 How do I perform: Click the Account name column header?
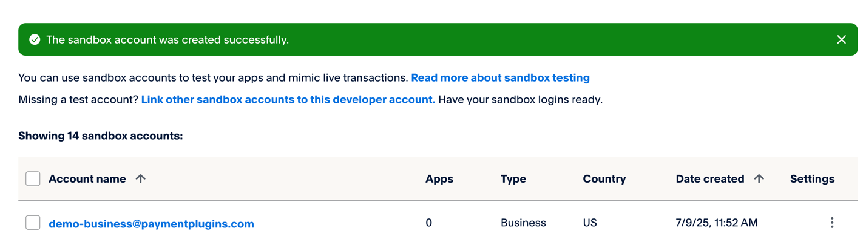[87, 179]
